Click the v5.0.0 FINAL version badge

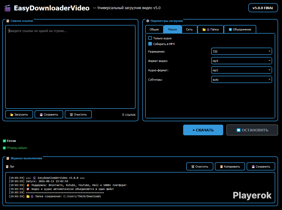click(263, 8)
